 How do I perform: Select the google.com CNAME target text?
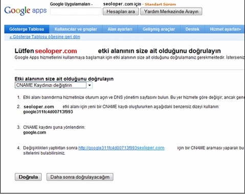click(35, 132)
